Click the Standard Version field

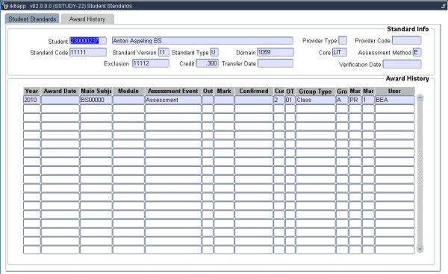[x=164, y=52]
